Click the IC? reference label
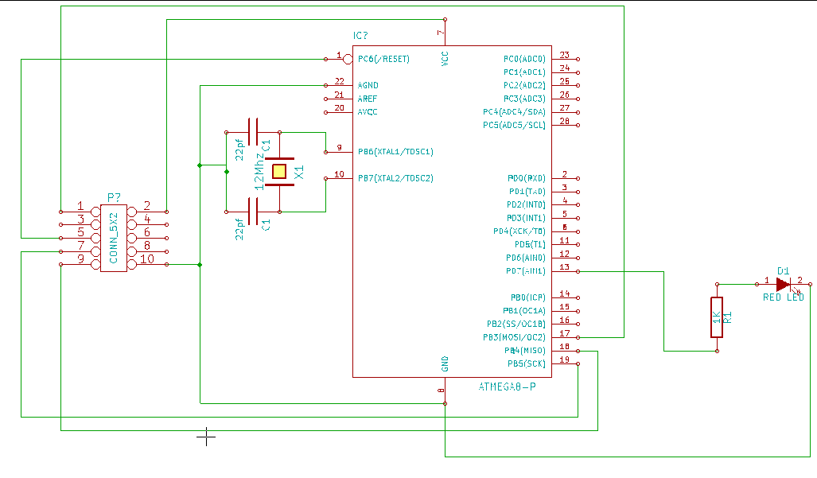The width and height of the screenshot is (817, 478). [x=360, y=36]
